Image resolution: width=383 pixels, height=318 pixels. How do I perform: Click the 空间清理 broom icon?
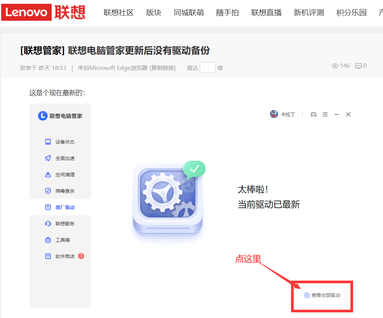click(x=48, y=174)
